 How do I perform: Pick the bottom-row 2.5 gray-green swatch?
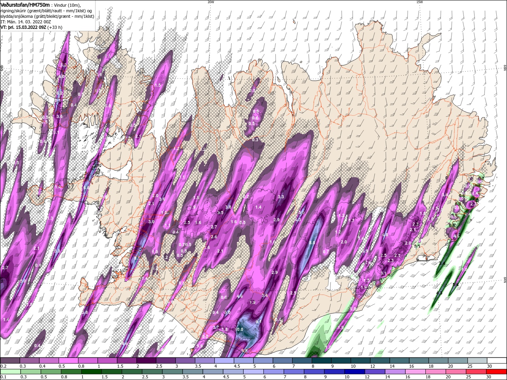coord(152,372)
